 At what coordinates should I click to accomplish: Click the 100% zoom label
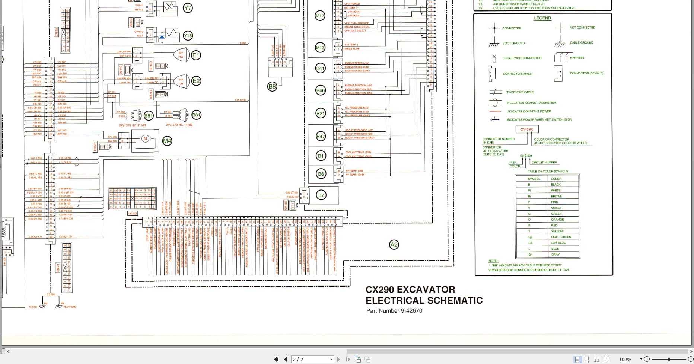pos(625,359)
